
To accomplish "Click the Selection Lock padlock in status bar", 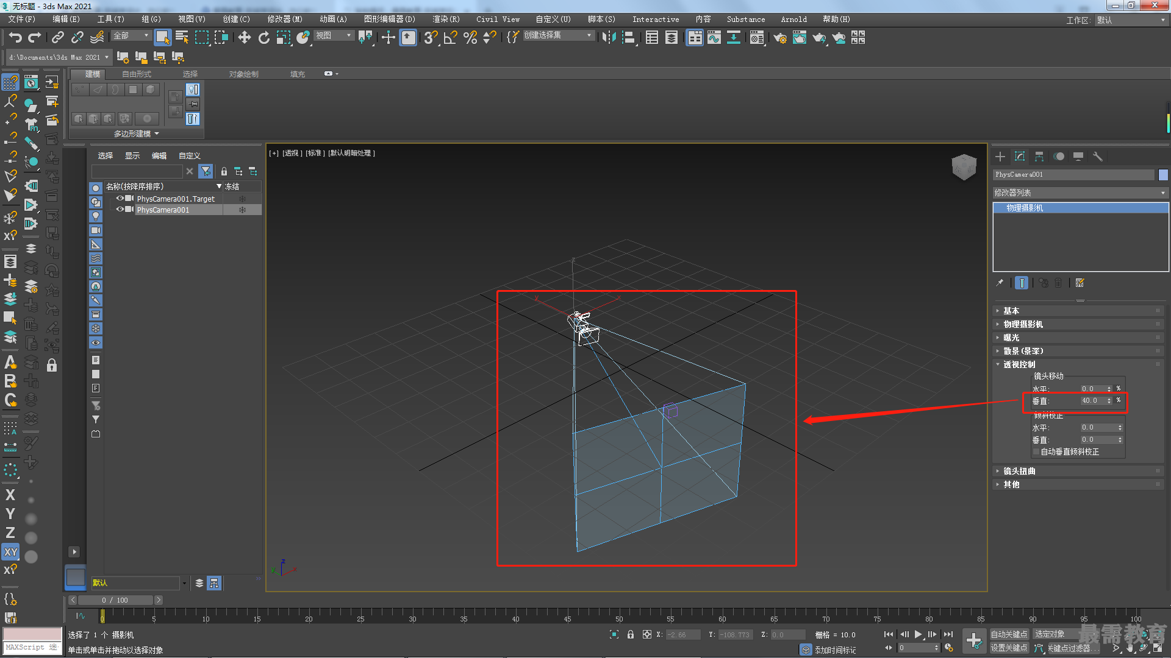I will pyautogui.click(x=630, y=634).
